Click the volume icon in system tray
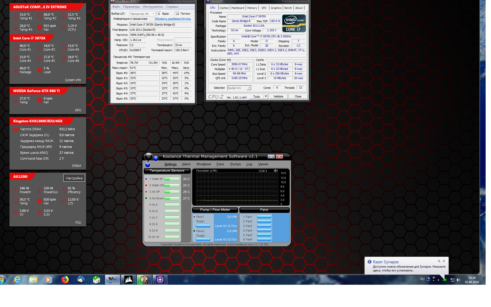The height and width of the screenshot is (307, 491). pos(458,280)
